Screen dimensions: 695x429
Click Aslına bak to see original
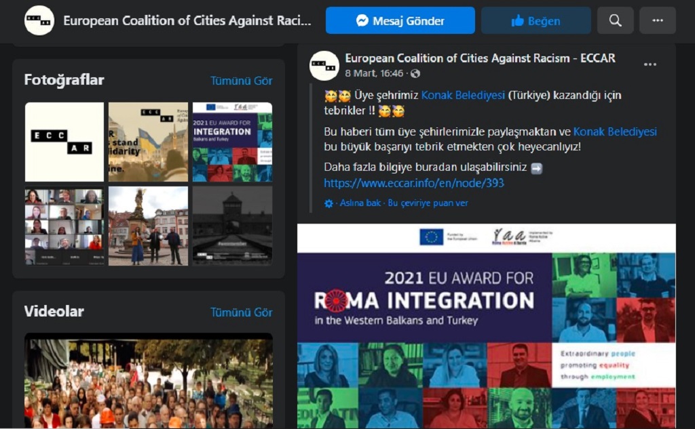click(360, 203)
